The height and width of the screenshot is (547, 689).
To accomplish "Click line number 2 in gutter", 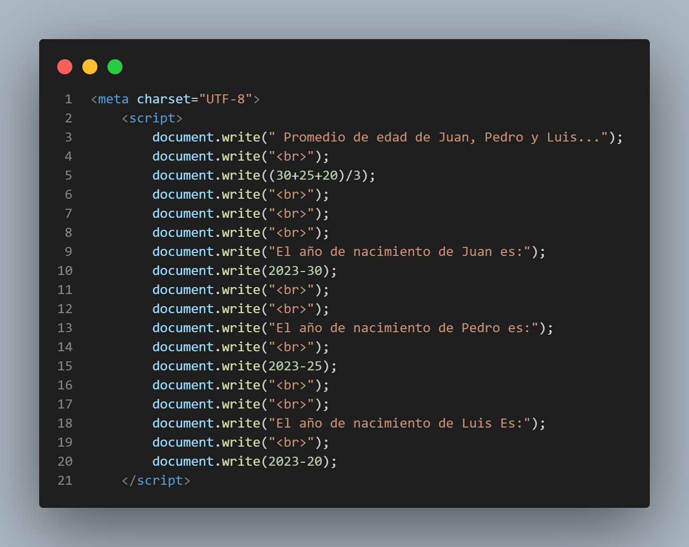I will [68, 118].
